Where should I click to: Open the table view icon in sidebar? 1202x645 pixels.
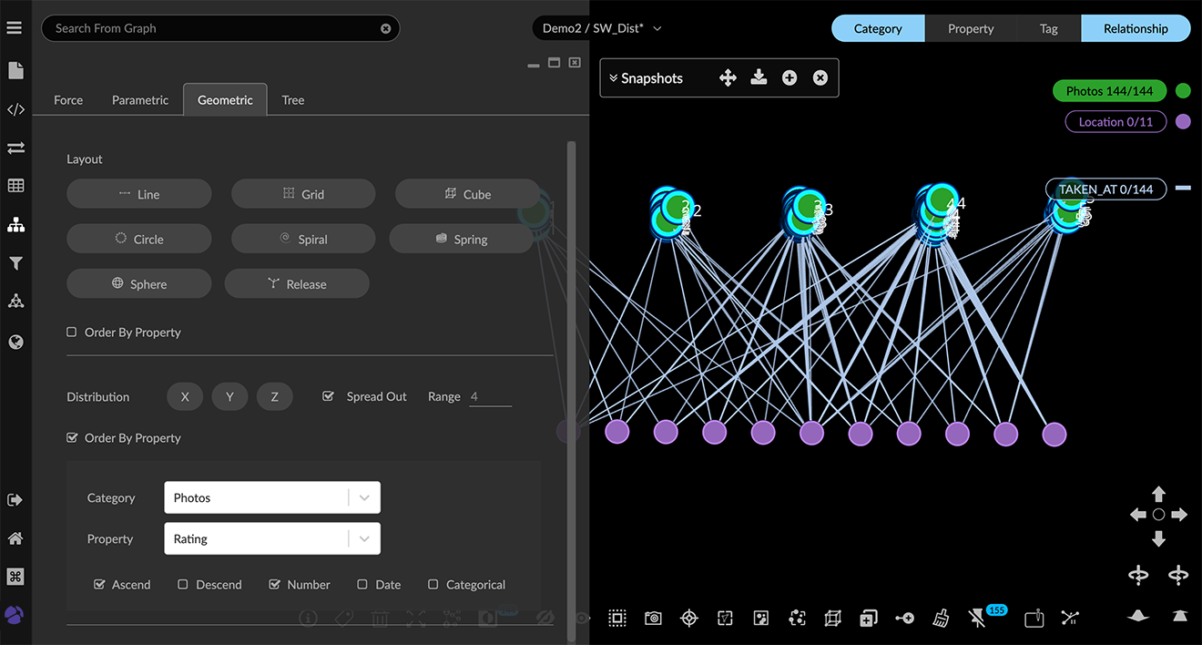(15, 186)
